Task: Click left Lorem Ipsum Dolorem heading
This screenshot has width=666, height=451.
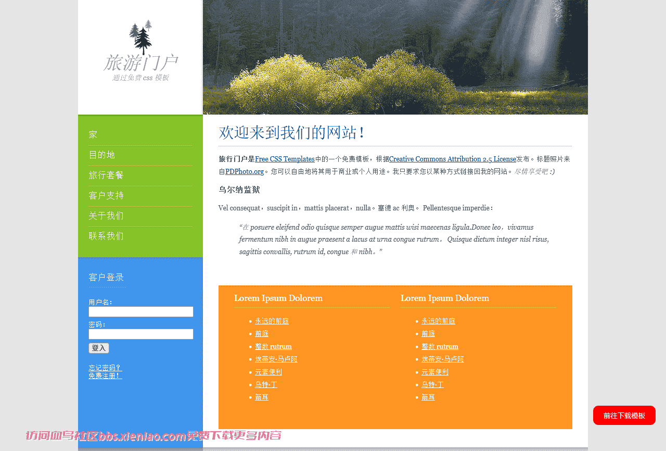Action: [x=278, y=298]
